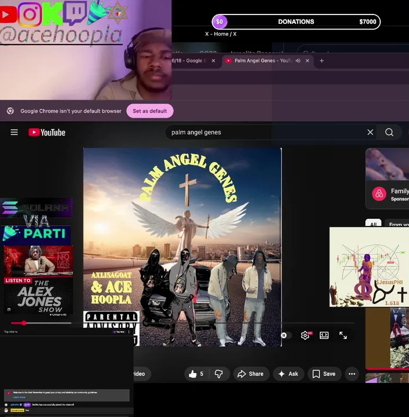Open the live chat options three-dot menu
The height and width of the screenshot is (417, 409).
pos(129,332)
